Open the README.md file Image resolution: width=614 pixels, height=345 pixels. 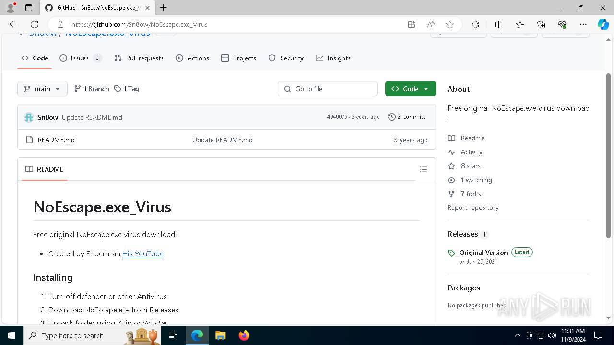point(56,140)
